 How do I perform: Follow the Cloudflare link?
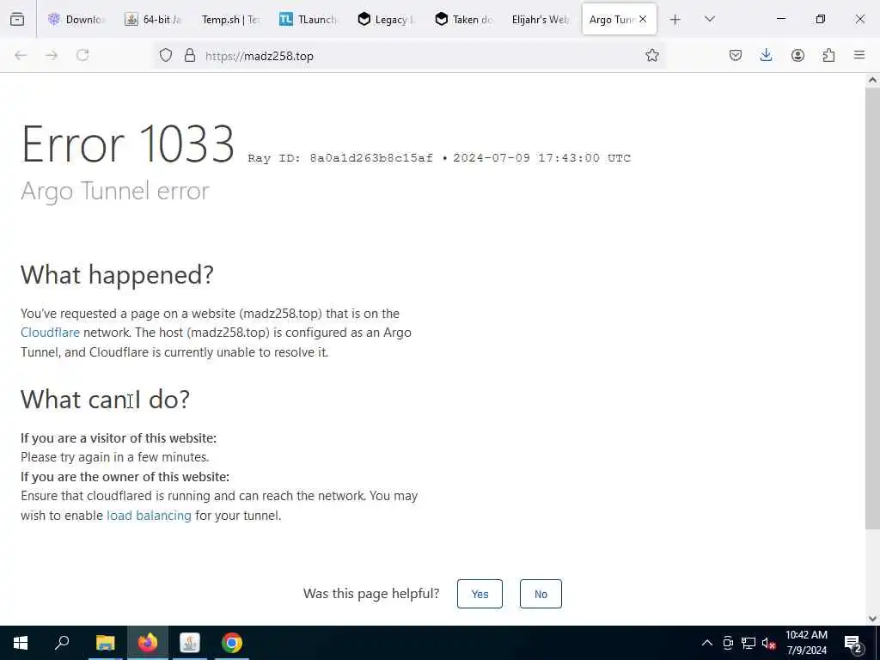[50, 333]
